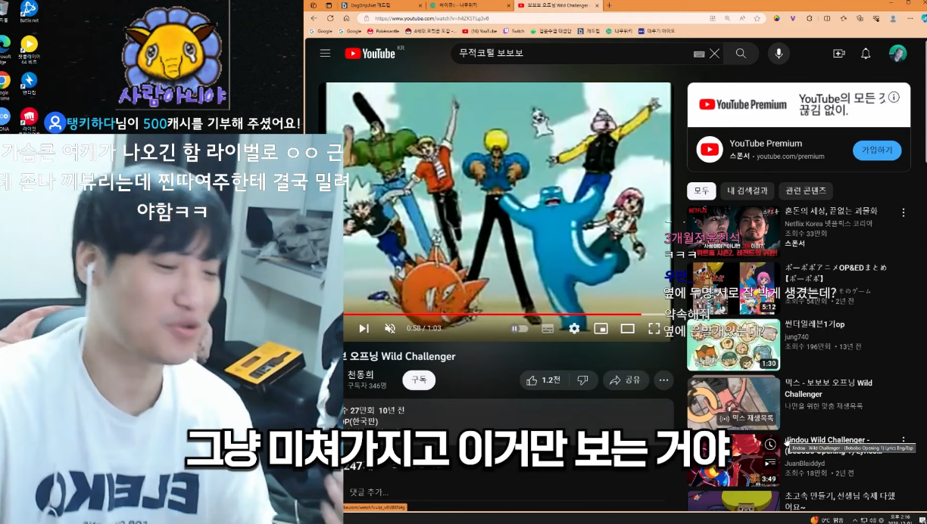
Task: Open the player settings gear
Action: click(x=574, y=328)
